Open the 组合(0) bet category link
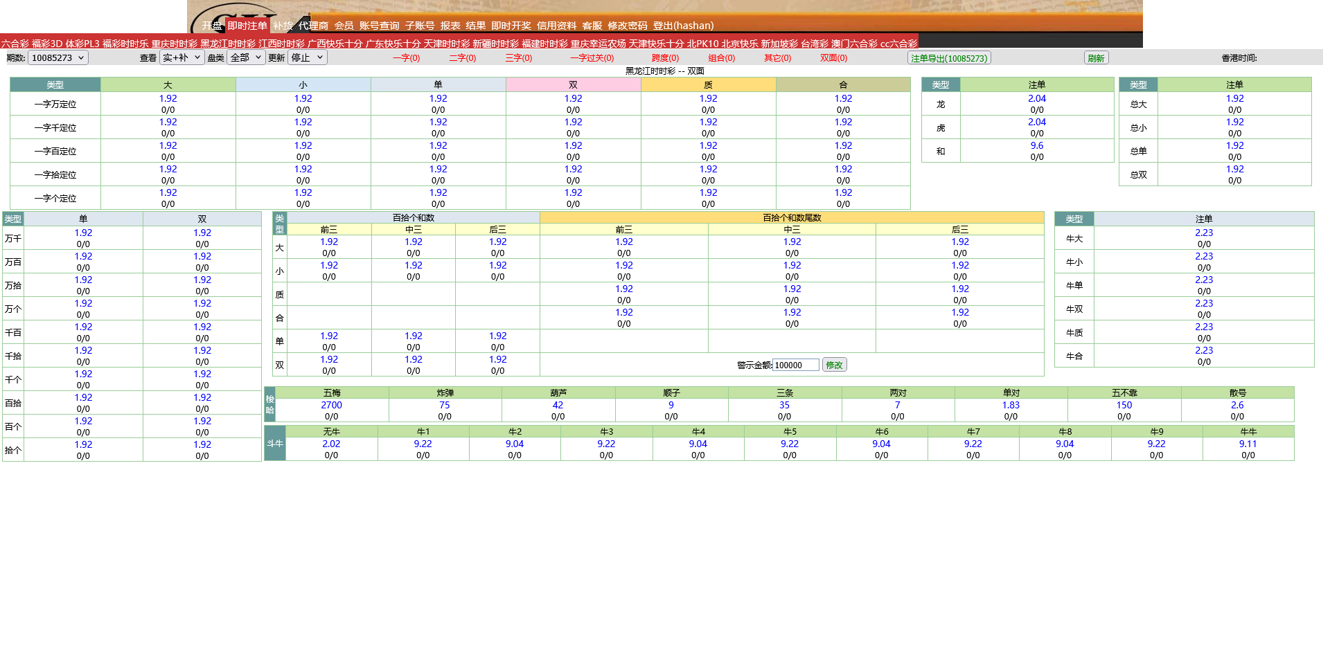Image resolution: width=1330 pixels, height=661 pixels. (722, 58)
